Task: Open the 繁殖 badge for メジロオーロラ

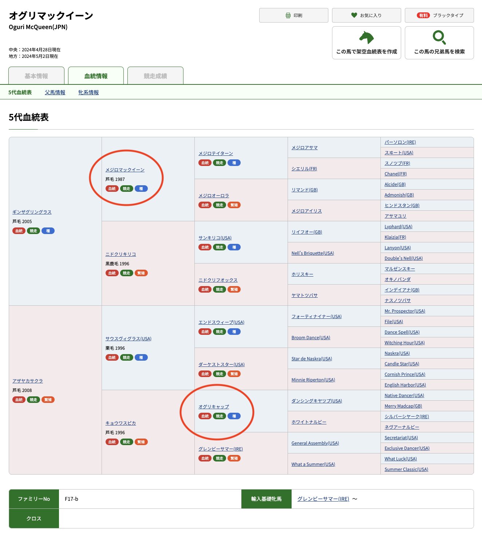Action: pyautogui.click(x=234, y=205)
